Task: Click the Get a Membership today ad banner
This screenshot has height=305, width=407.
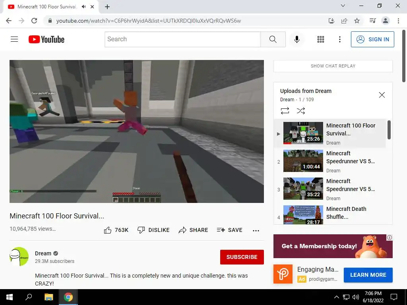Action: coord(333,246)
